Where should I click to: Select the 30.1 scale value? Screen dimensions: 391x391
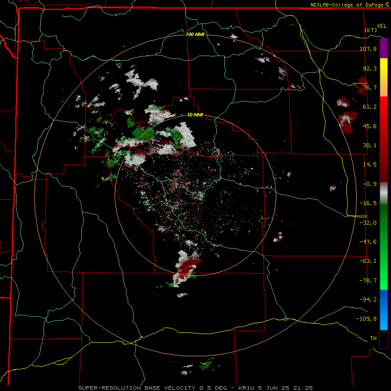tap(370, 146)
